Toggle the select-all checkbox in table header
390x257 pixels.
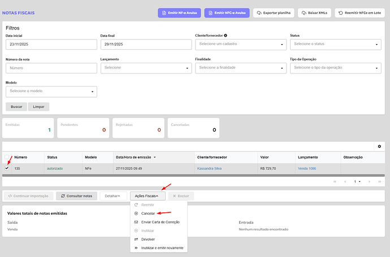7,158
